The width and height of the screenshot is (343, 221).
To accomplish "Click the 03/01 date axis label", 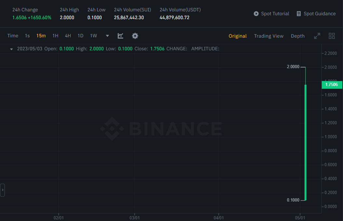I will (x=135, y=218).
